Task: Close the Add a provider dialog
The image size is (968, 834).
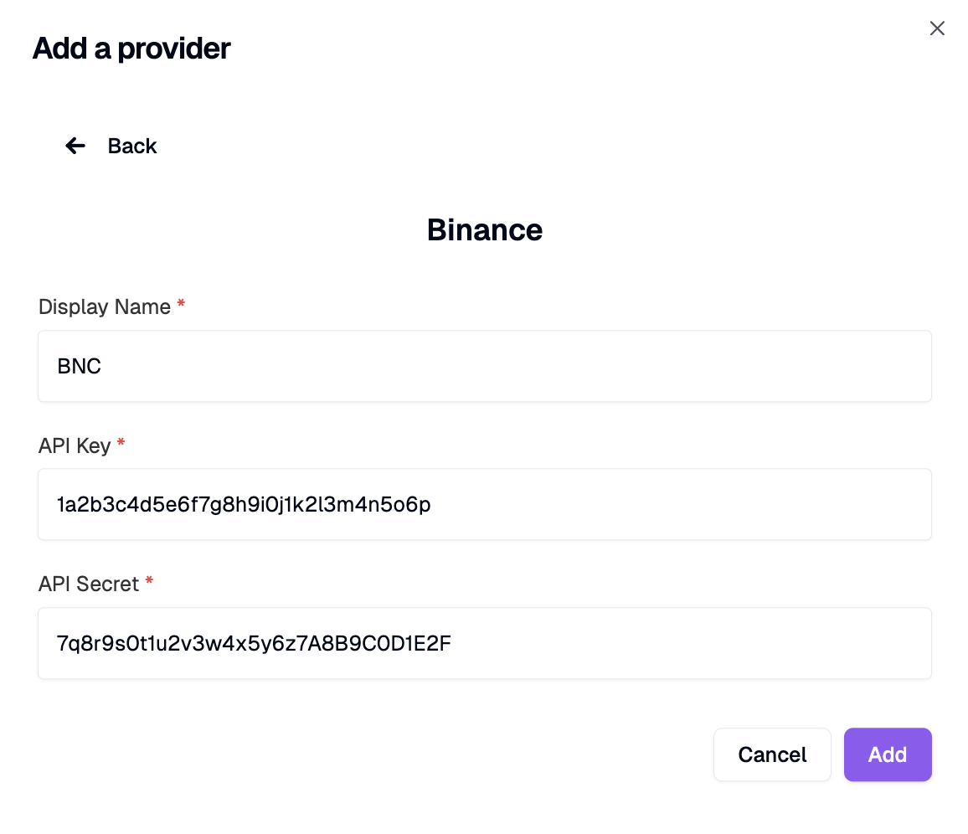Action: coord(936,28)
